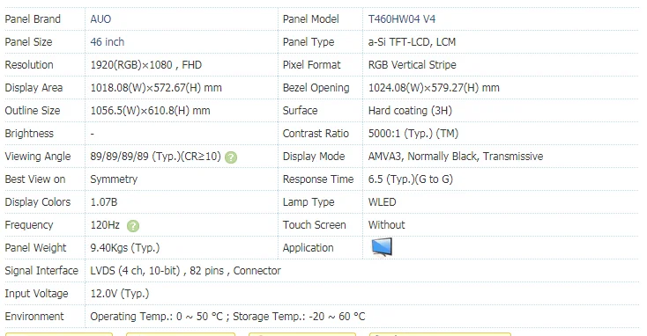Click the 46 inch panel size value
Image resolution: width=647 pixels, height=336 pixels.
108,42
